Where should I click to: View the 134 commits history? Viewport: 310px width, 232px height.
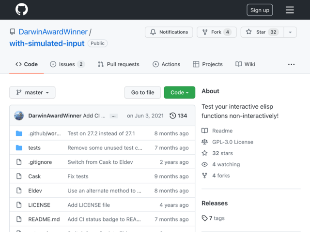pos(178,116)
